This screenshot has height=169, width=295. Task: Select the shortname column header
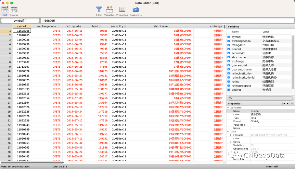point(161,26)
